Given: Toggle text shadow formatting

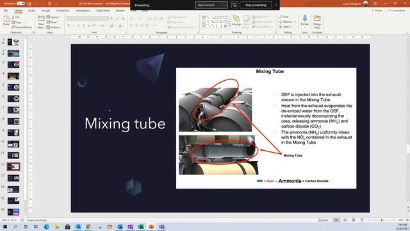Looking at the screenshot, I should (84, 26).
